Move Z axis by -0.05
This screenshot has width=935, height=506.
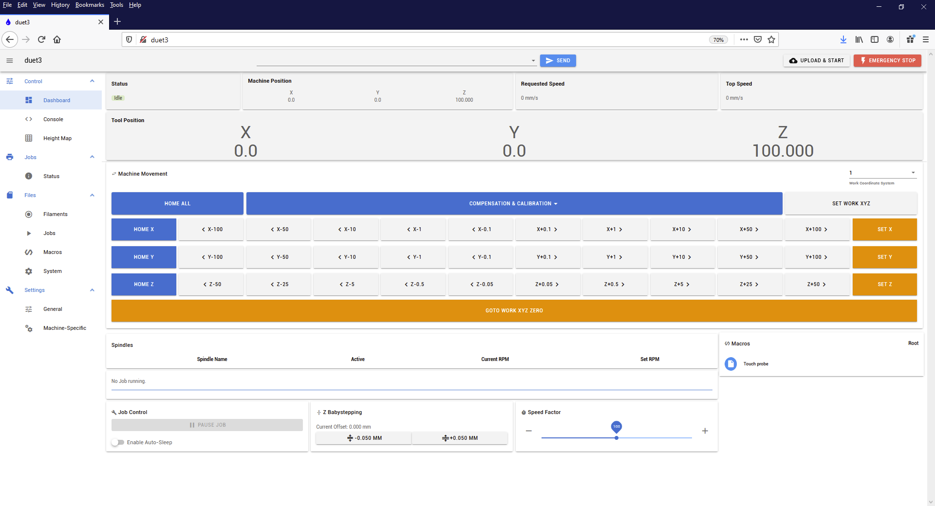point(481,284)
